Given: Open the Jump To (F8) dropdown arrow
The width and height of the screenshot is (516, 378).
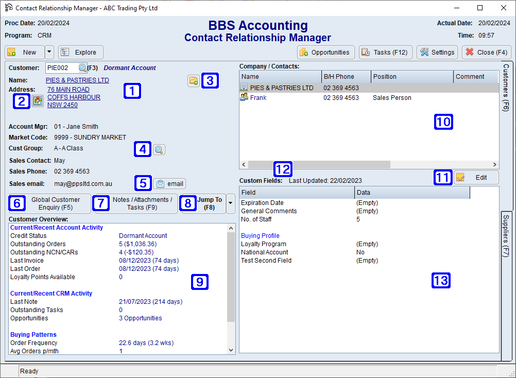Looking at the screenshot, I should tap(230, 203).
